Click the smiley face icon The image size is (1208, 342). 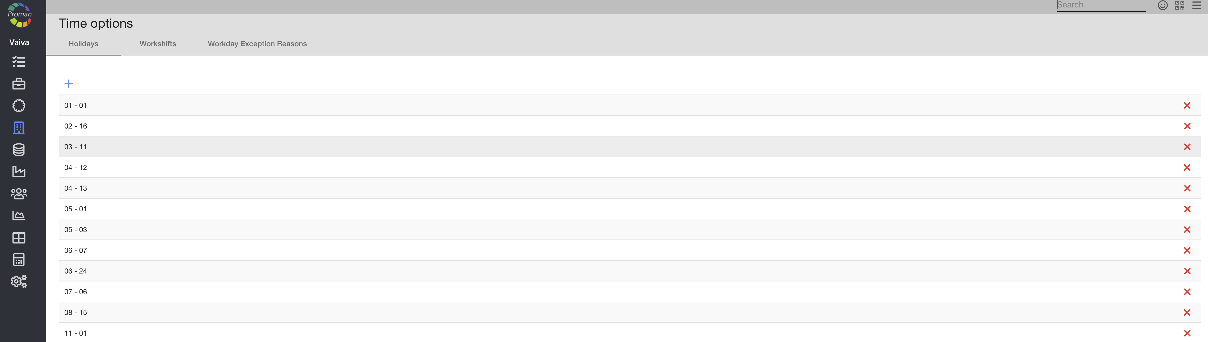(1163, 5)
